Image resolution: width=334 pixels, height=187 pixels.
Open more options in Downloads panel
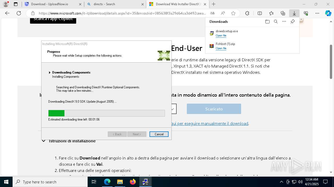click(x=284, y=22)
